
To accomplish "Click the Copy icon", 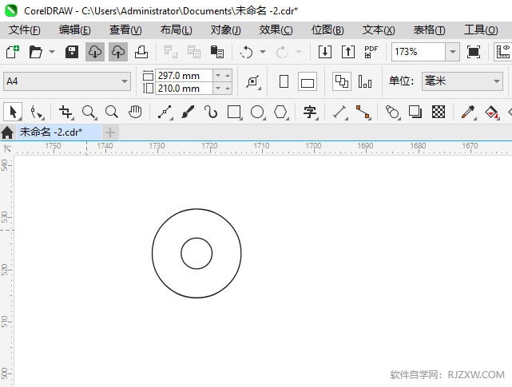I will [x=194, y=52].
